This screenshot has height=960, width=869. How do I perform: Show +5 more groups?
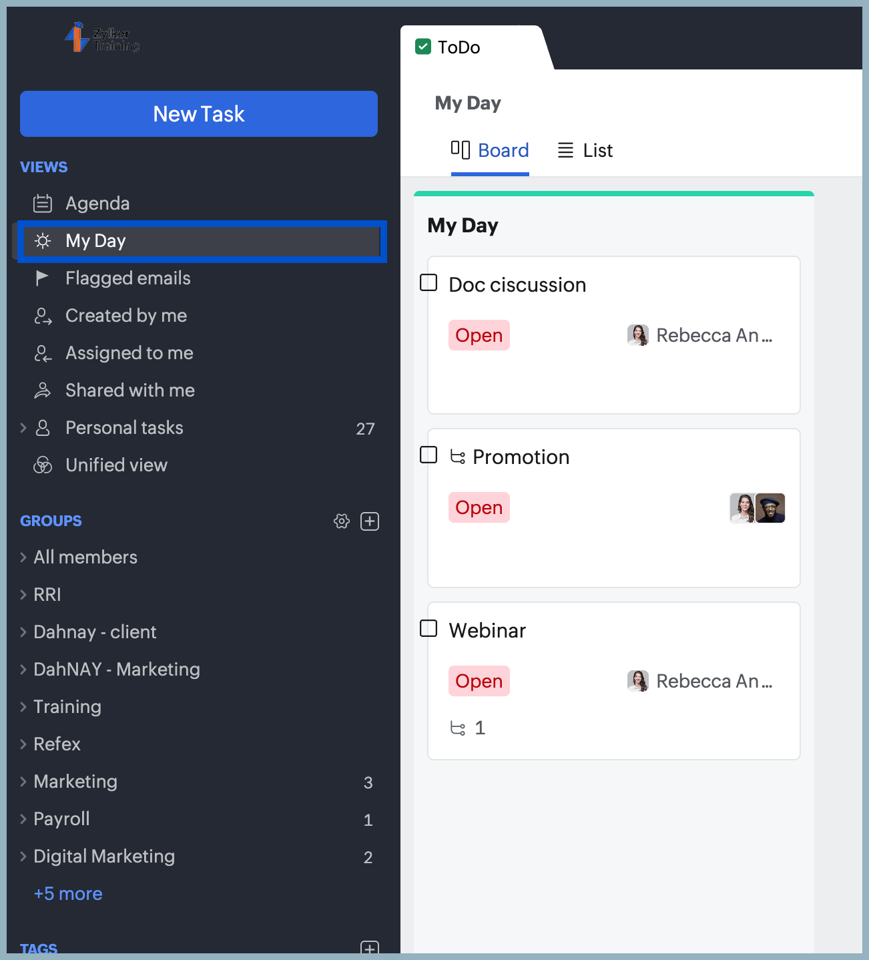pyautogui.click(x=68, y=894)
